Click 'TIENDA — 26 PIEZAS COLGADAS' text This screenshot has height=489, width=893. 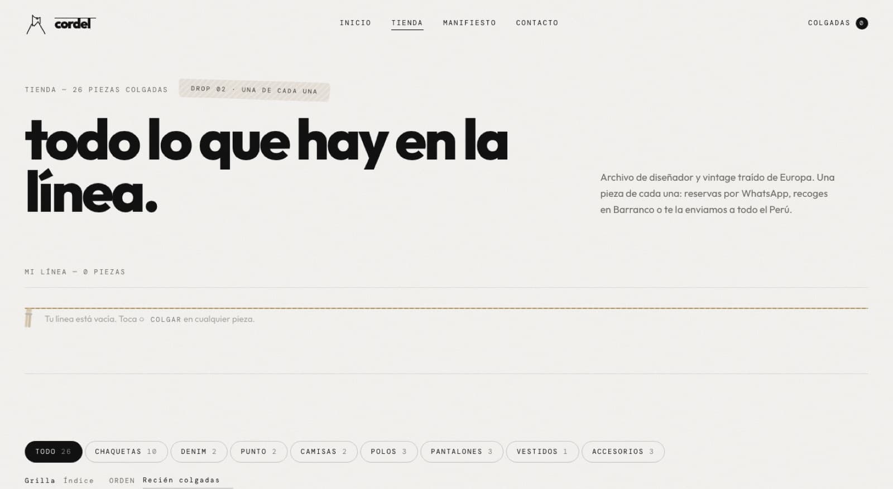[x=96, y=90]
